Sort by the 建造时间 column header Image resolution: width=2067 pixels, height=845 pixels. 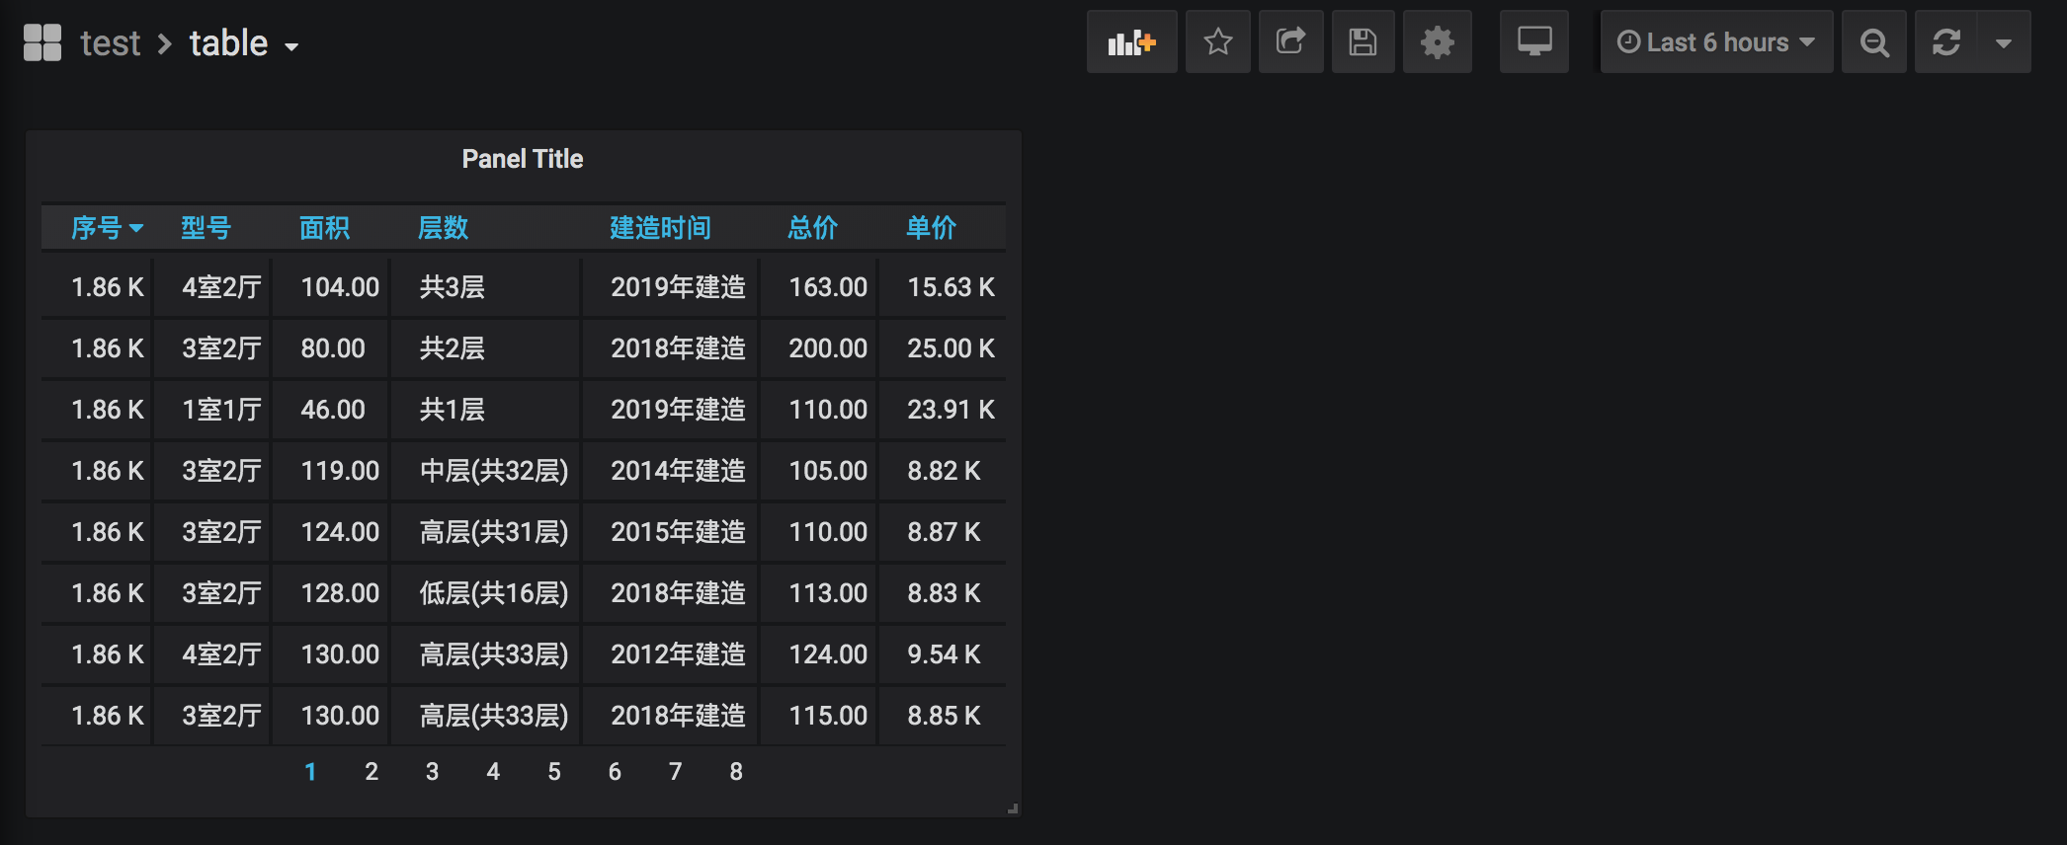click(x=661, y=228)
